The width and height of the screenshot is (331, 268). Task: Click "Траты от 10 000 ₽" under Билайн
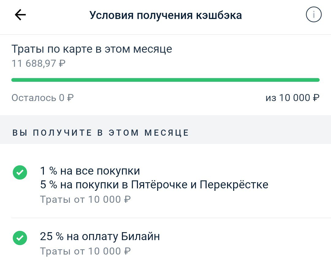tap(85, 251)
